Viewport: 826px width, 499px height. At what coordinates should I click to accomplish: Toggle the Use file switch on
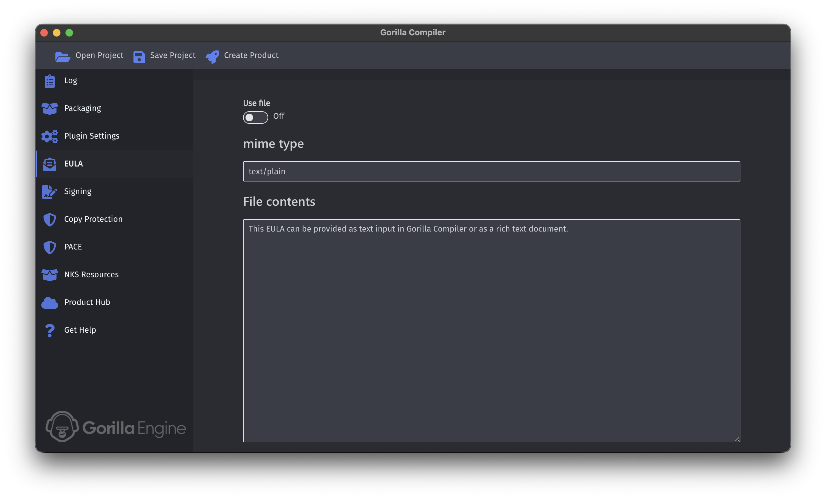coord(255,118)
